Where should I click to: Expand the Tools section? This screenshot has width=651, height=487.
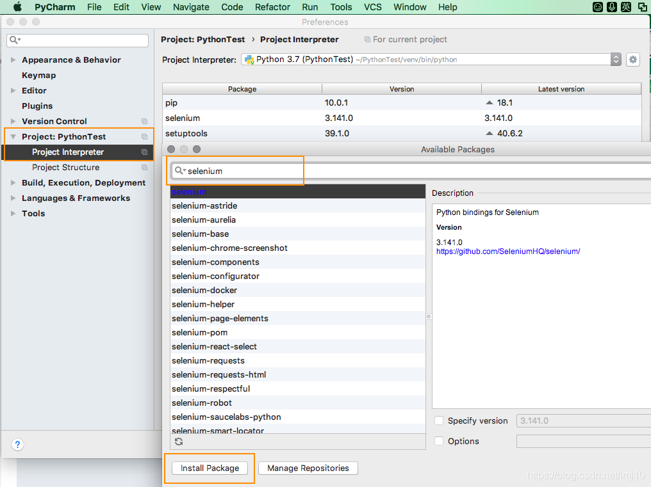13,213
